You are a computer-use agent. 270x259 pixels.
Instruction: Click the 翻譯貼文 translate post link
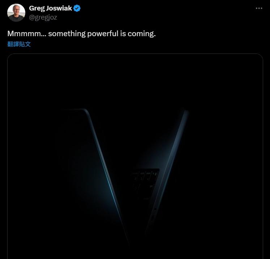point(19,44)
